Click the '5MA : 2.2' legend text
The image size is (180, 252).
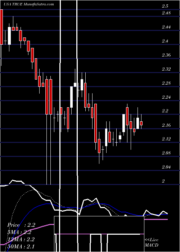19,232
